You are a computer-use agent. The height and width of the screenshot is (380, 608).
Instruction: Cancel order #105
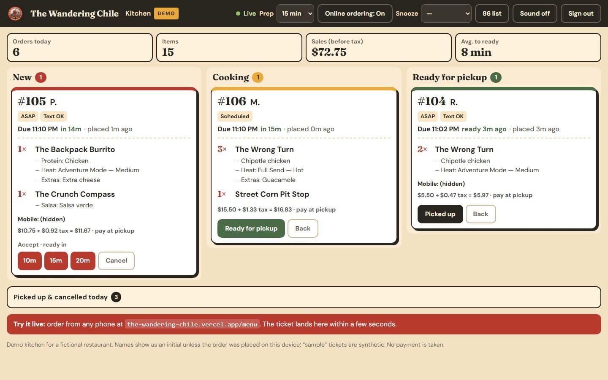116,261
